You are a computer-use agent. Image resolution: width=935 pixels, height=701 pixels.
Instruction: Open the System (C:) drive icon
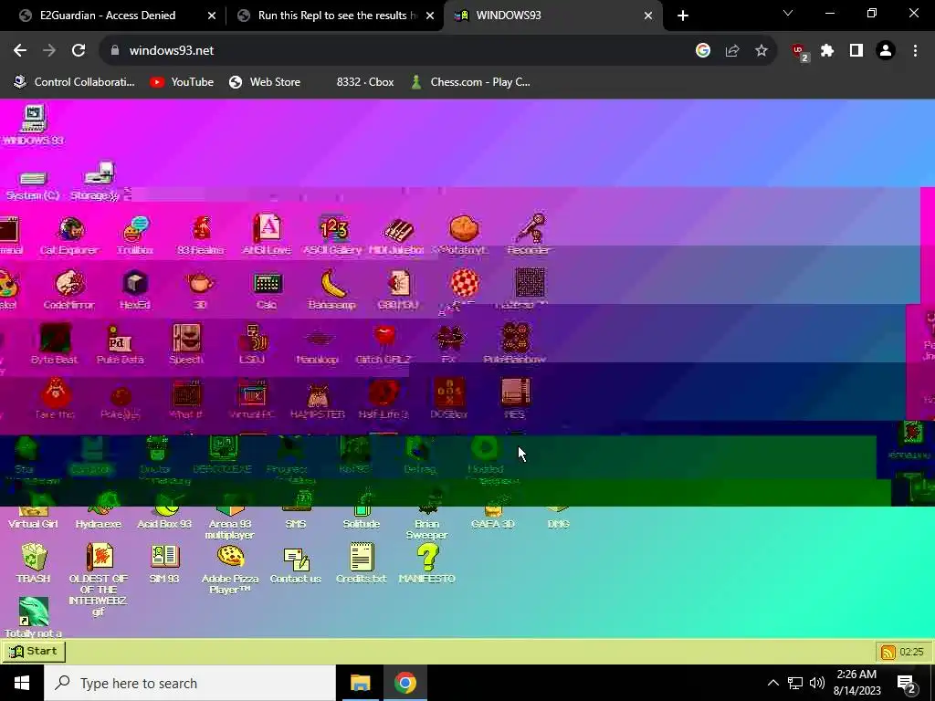click(33, 184)
